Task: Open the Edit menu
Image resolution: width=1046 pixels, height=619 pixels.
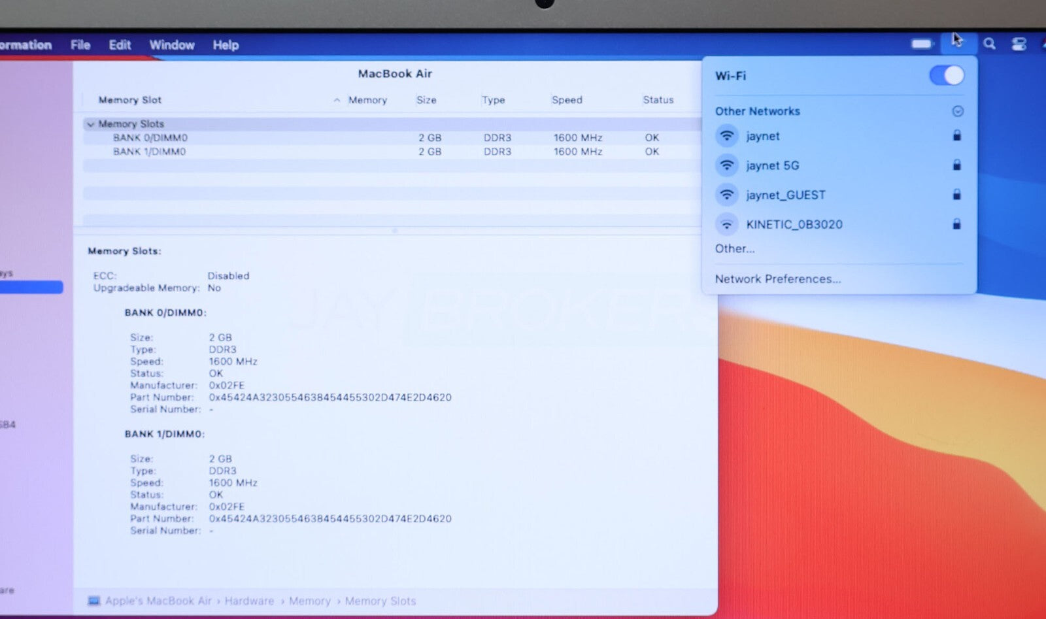Action: (x=120, y=45)
